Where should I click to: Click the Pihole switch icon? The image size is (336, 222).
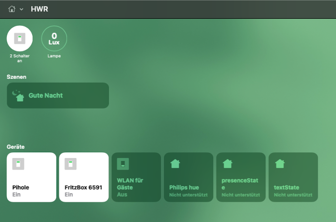pos(18,164)
